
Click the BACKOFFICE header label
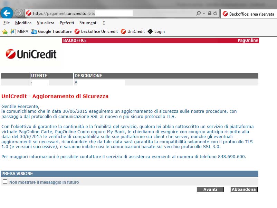click(x=75, y=40)
